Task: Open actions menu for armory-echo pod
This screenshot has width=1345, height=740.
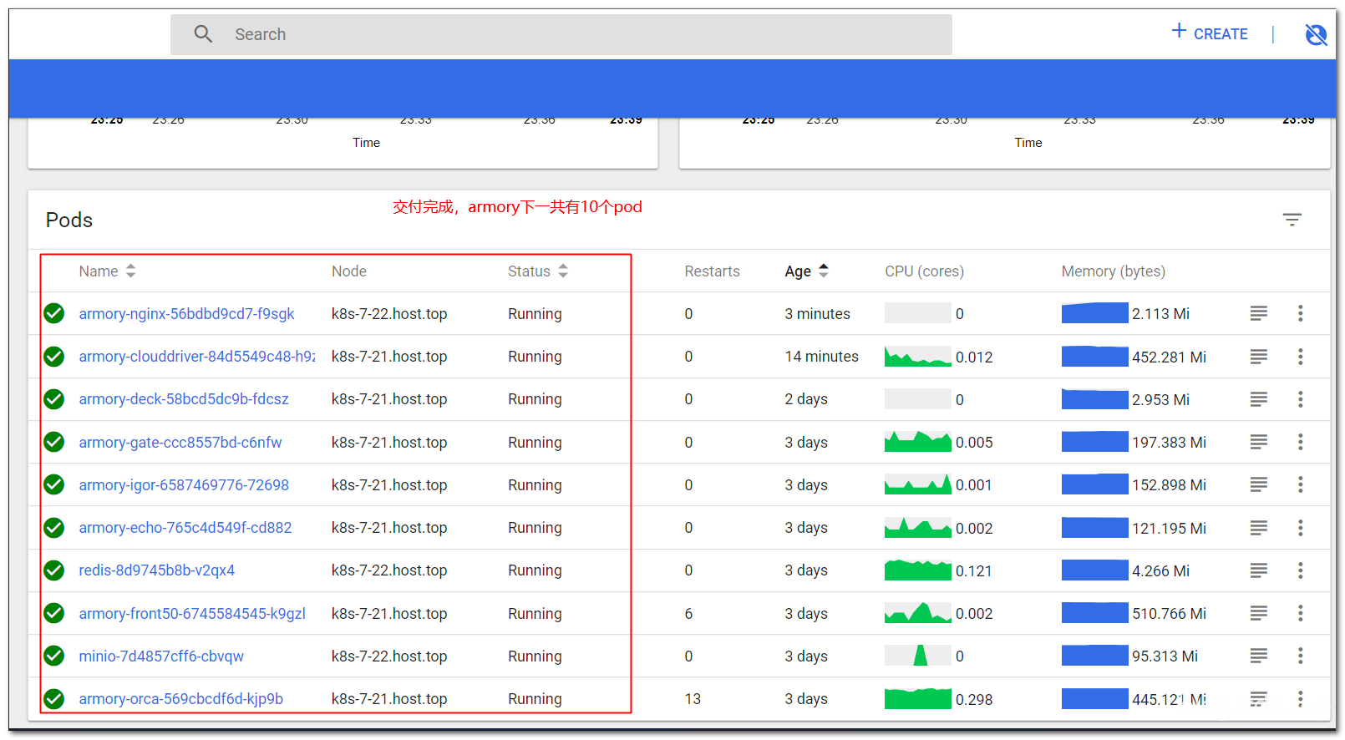Action: tap(1300, 528)
